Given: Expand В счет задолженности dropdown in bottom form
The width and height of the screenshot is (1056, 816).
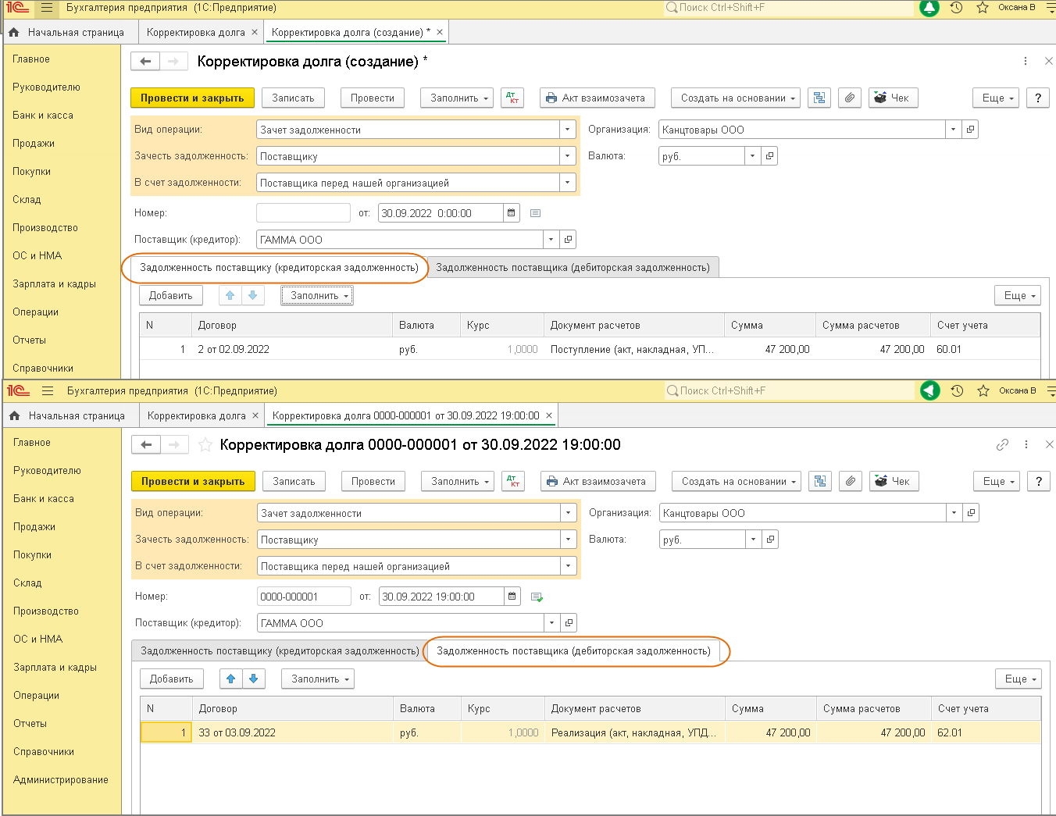Looking at the screenshot, I should click(x=569, y=566).
